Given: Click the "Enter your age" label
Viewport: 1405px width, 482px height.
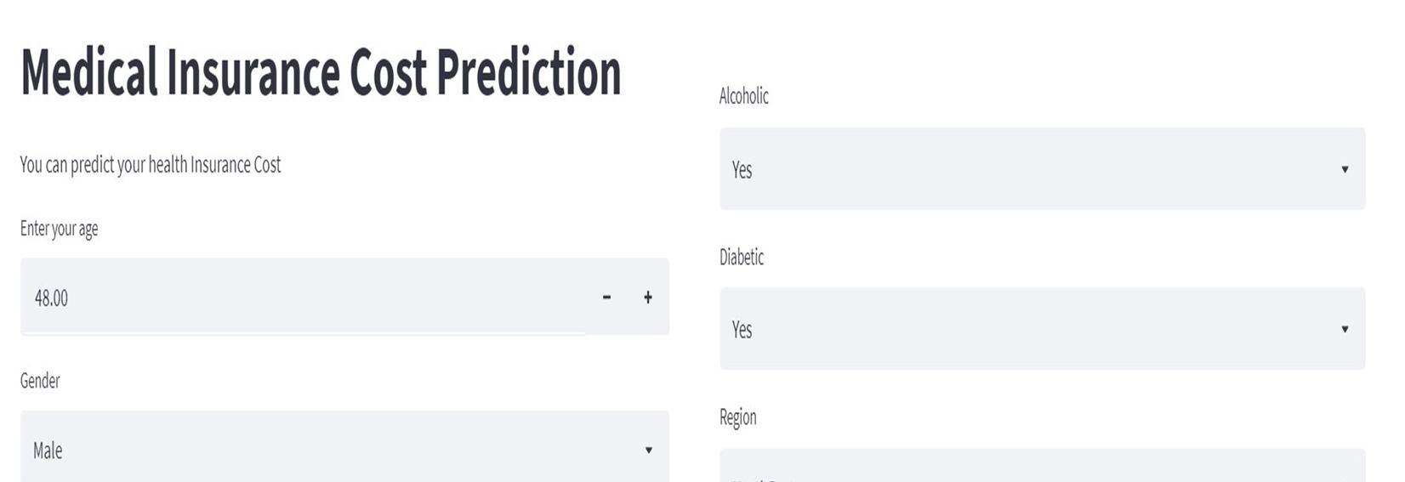Looking at the screenshot, I should (59, 229).
